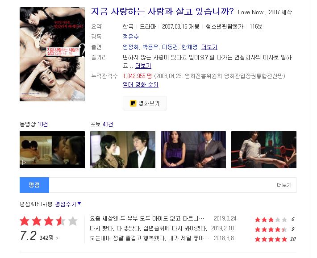Open the movie title link
This screenshot has width=317, height=258.
click(x=162, y=12)
